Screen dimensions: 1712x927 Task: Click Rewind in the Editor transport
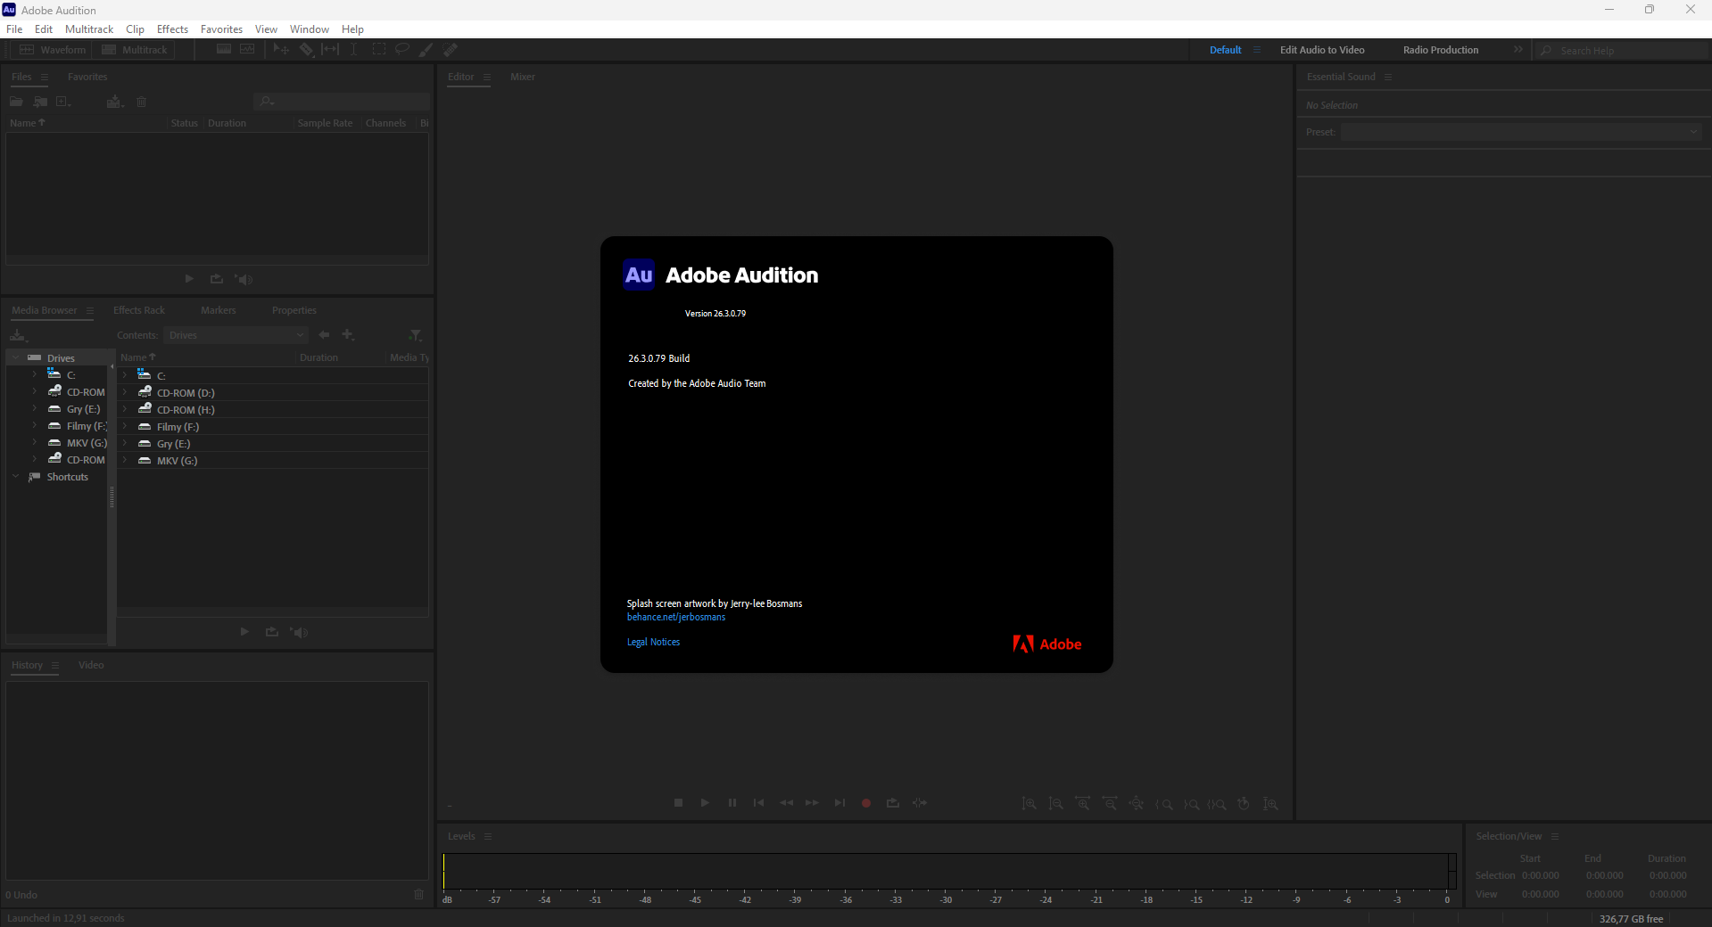point(786,803)
